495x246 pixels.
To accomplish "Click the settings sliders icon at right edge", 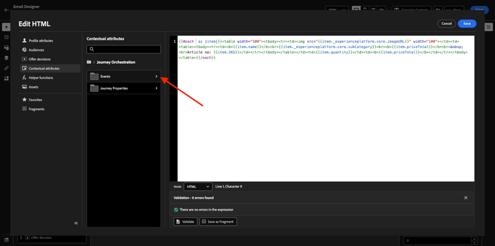I will tap(488, 28).
